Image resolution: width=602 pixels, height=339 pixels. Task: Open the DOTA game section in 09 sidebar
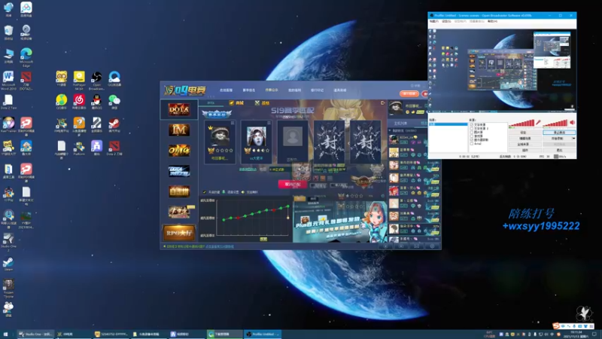tap(179, 109)
